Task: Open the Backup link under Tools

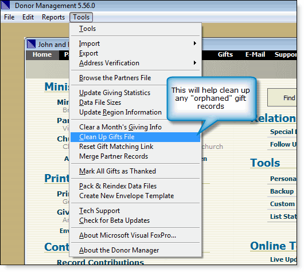Action: click(282, 191)
